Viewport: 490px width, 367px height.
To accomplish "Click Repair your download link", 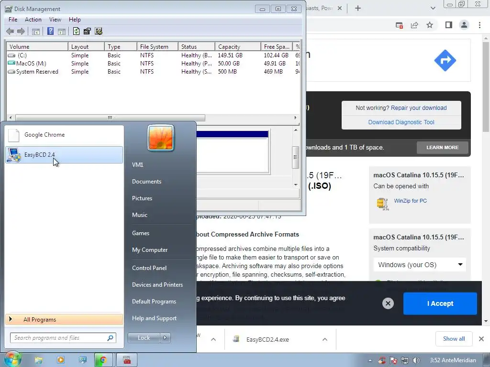I will pos(419,108).
